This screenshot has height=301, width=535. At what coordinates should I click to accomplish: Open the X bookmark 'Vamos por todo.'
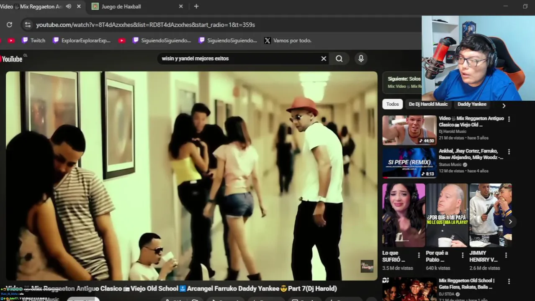pyautogui.click(x=288, y=41)
